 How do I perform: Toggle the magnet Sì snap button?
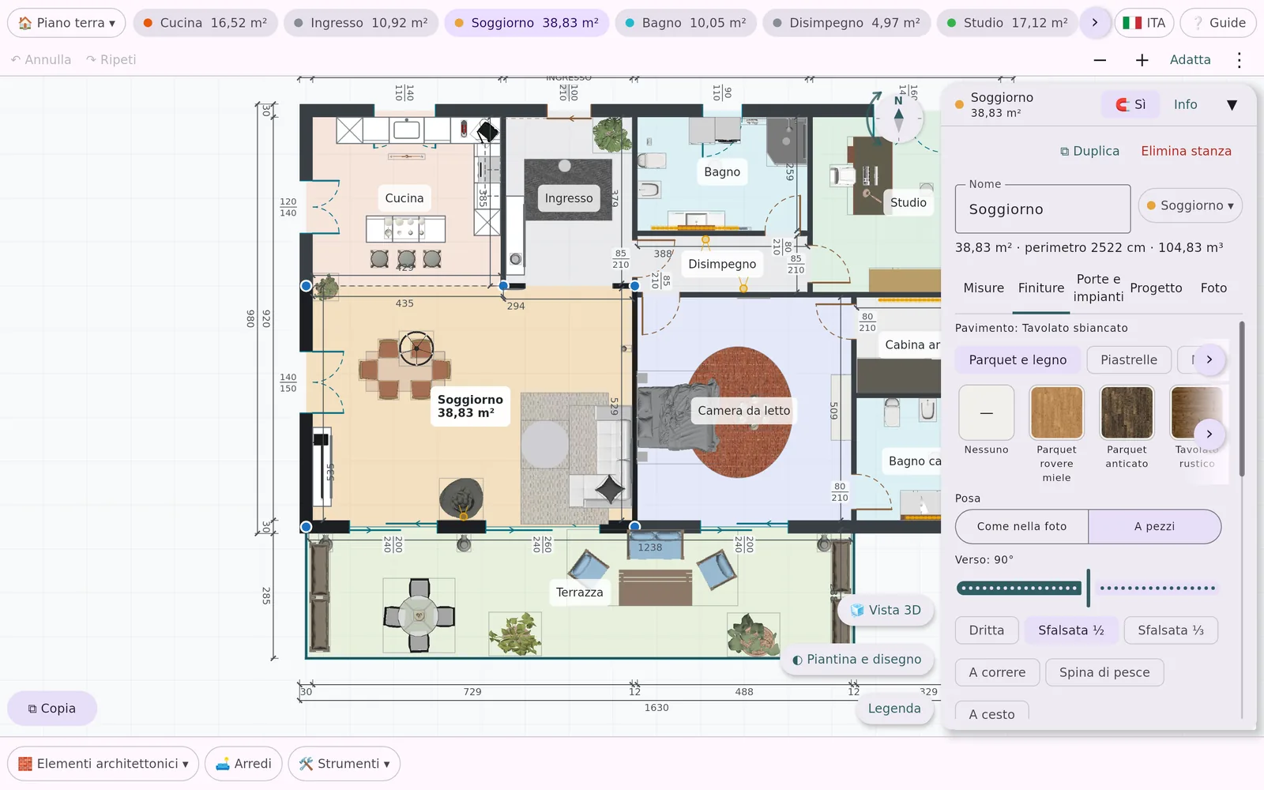1130,104
